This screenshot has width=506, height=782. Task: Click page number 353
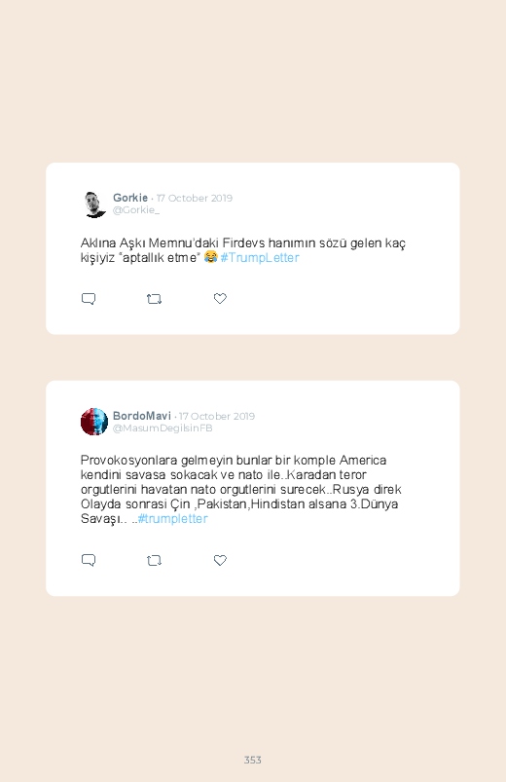(x=253, y=760)
